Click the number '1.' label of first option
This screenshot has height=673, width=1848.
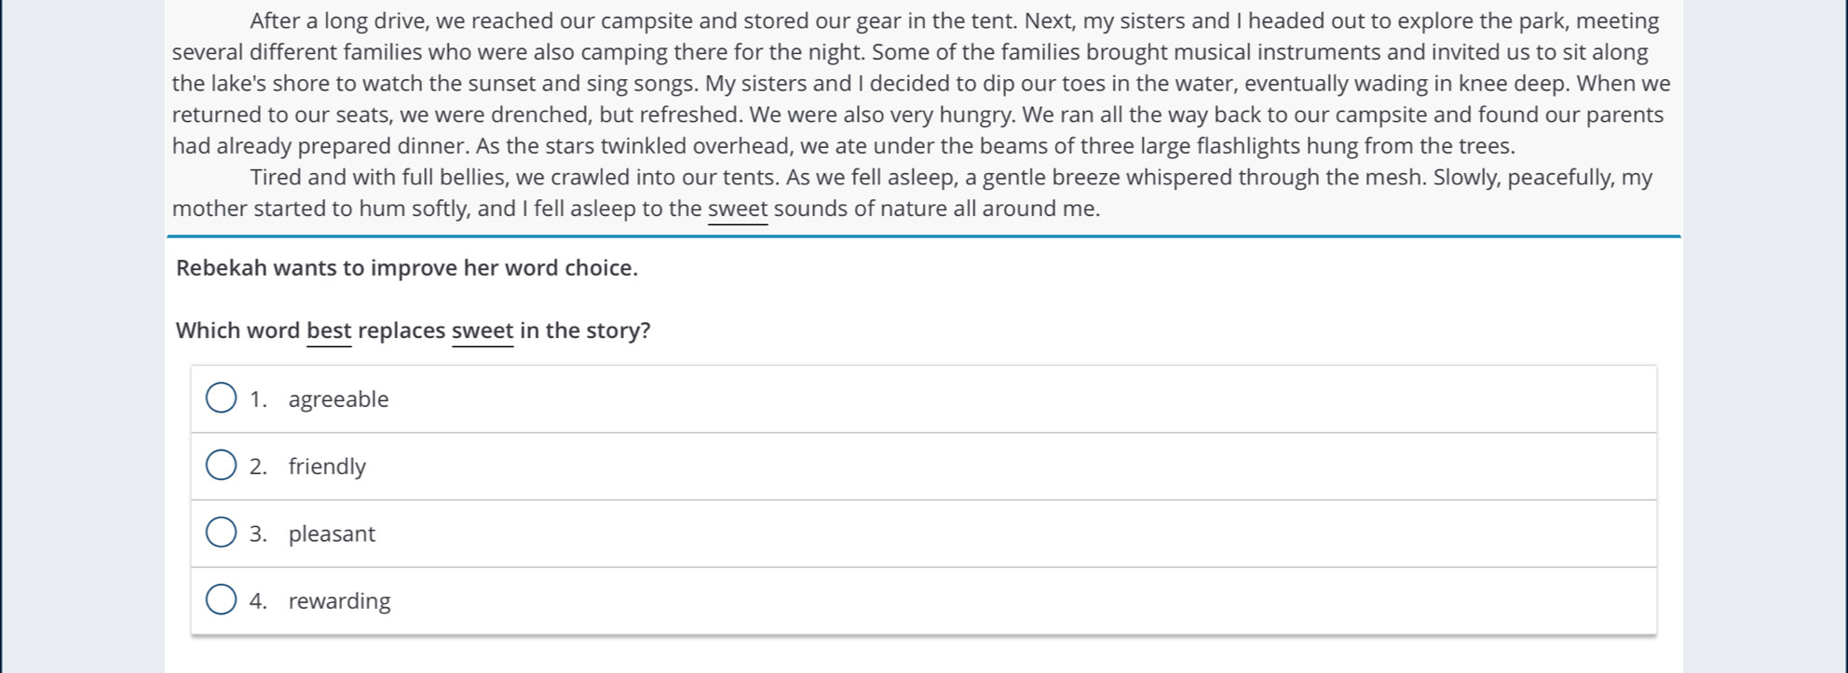(x=258, y=399)
